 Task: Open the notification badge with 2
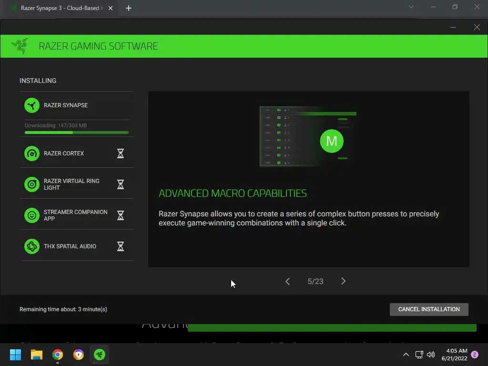(475, 355)
